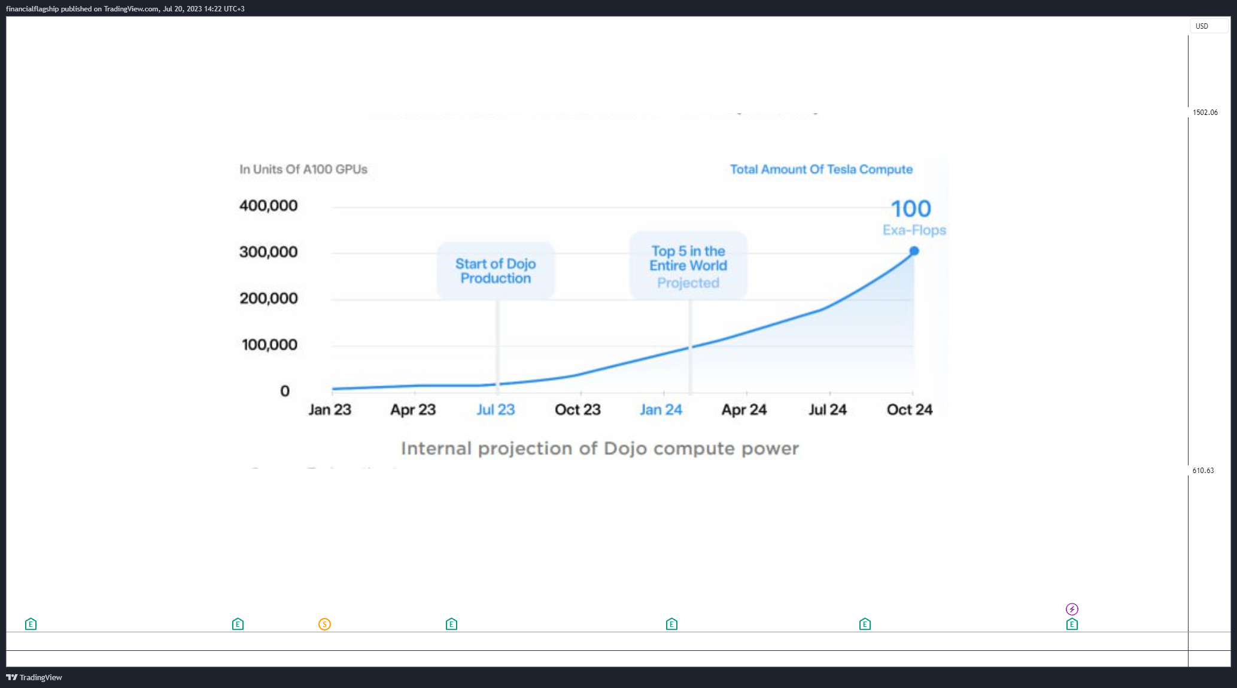Click the blue endpoint dot at Oct 24
This screenshot has width=1237, height=688.
click(x=914, y=251)
